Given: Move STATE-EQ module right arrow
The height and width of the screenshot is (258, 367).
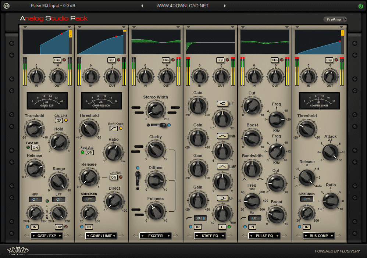Looking at the screenshot, I should [x=230, y=236].
